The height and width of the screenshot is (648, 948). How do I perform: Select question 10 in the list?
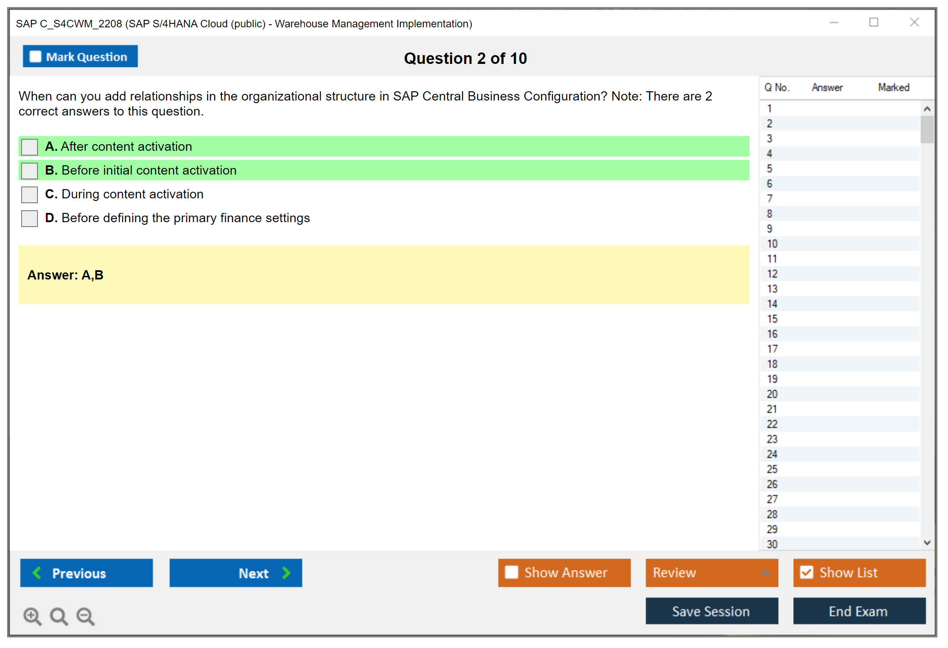click(772, 244)
